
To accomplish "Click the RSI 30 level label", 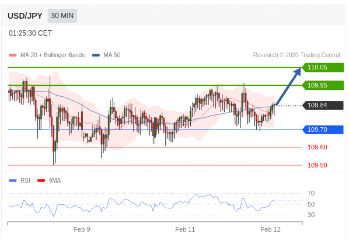I will tap(311, 215).
